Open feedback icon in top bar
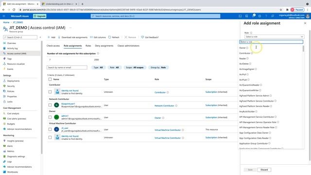Image resolution: width=311 pixels, height=175 pixels. pyautogui.click(x=273, y=16)
